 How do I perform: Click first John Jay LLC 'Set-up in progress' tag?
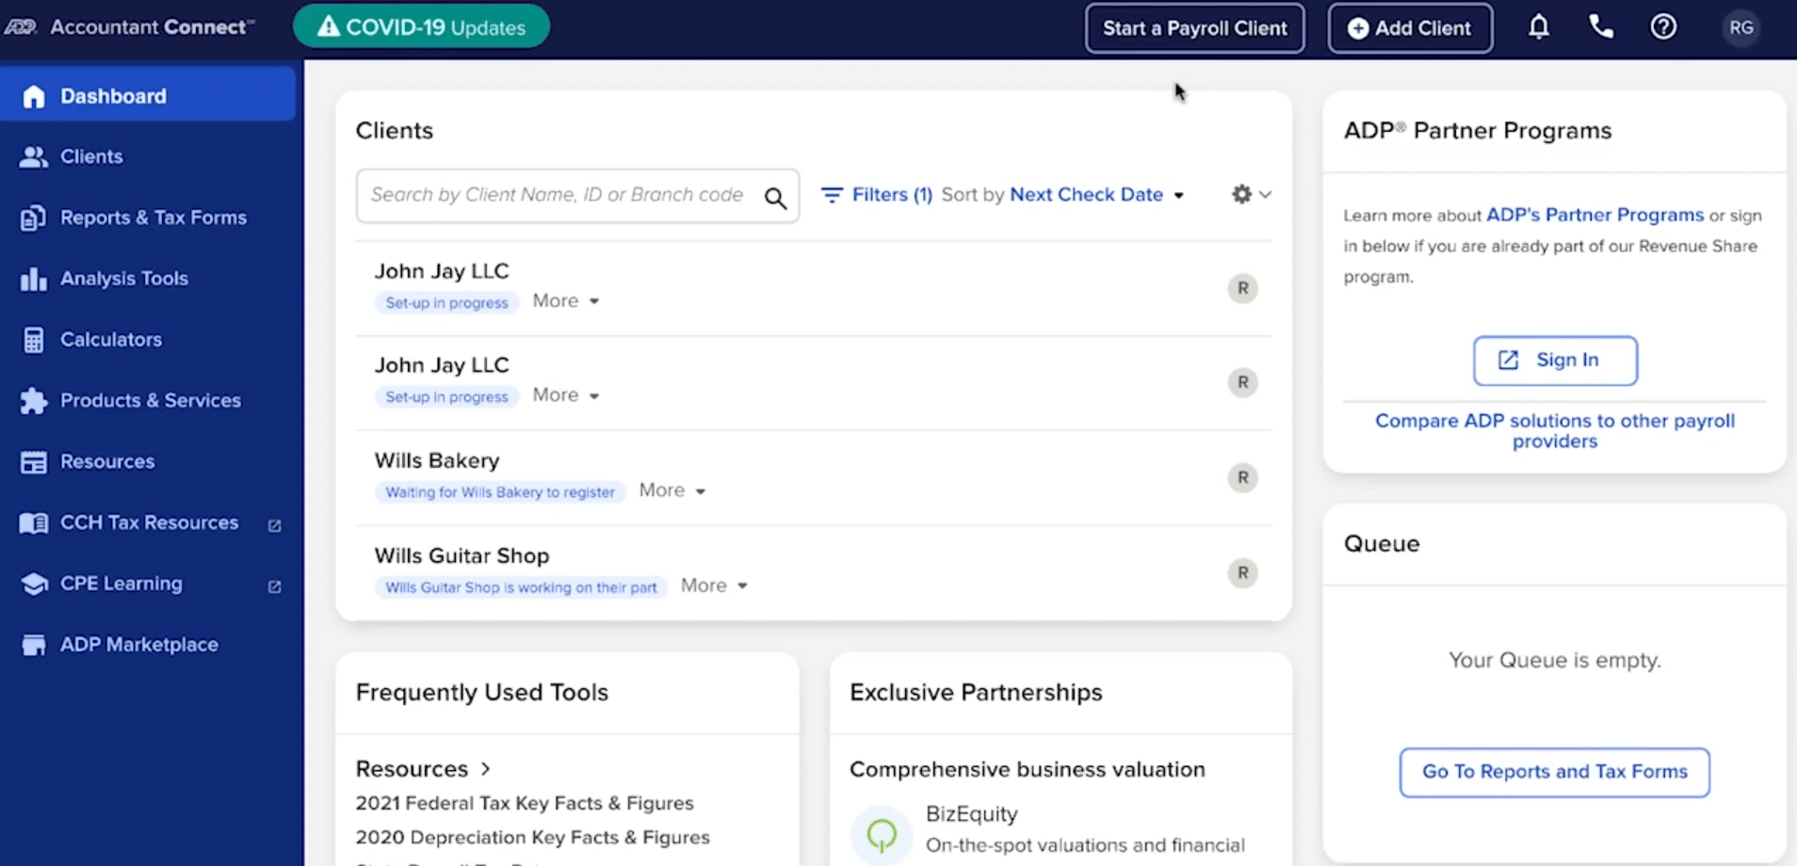446,303
